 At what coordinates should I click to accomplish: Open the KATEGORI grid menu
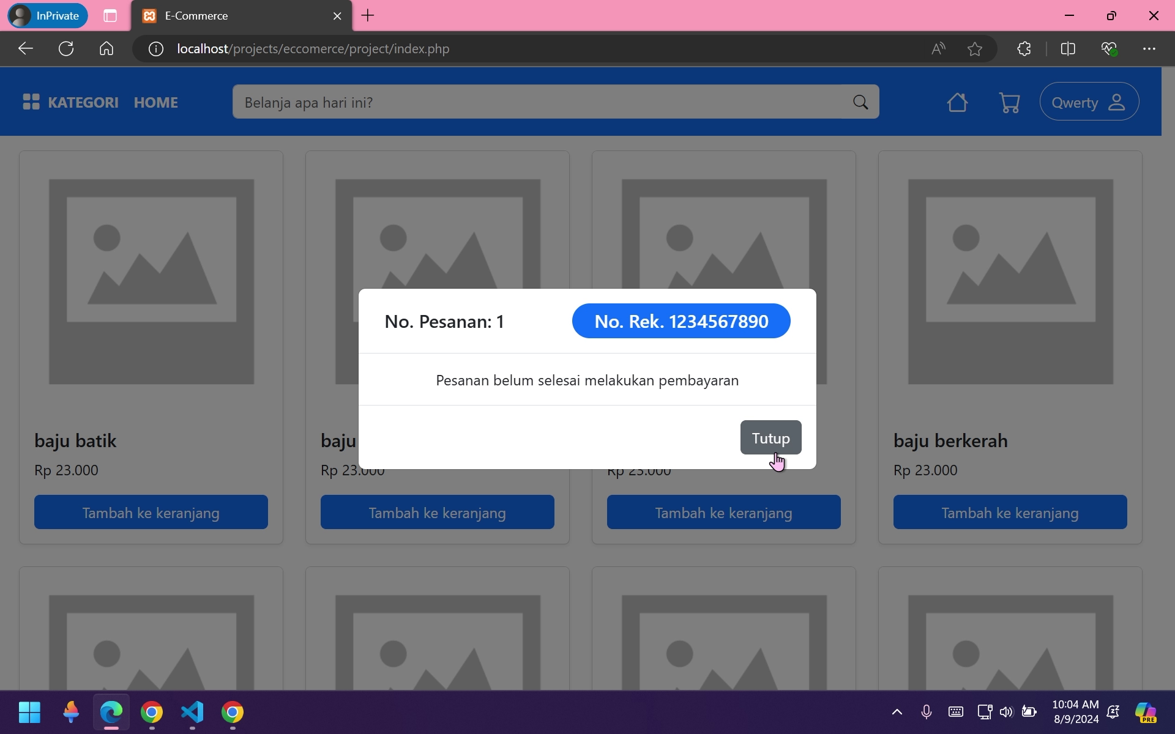(x=70, y=102)
